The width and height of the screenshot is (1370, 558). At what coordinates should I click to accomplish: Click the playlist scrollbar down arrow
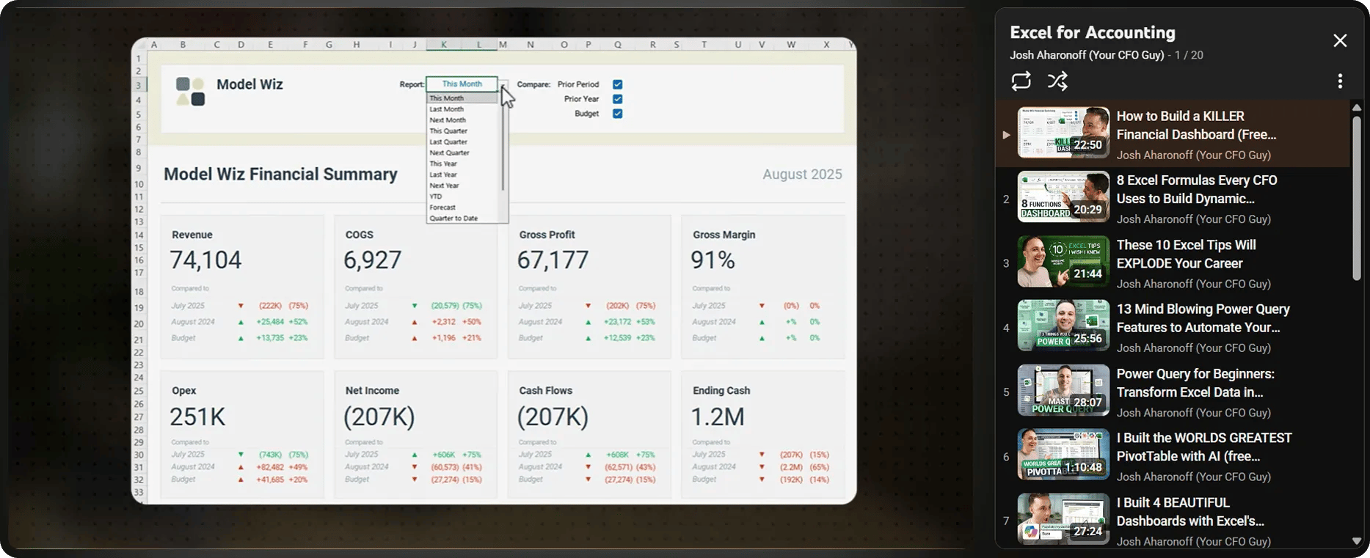[x=1356, y=541]
